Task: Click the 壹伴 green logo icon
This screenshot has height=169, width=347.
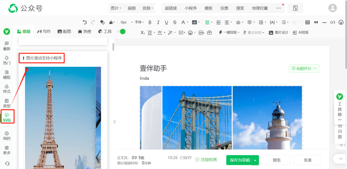Action: [x=7, y=31]
